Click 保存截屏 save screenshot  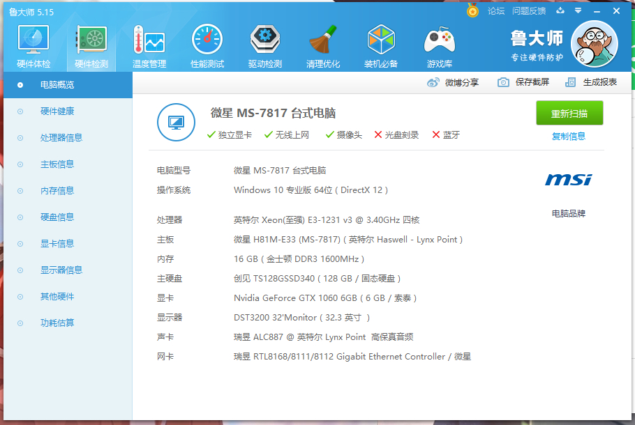pyautogui.click(x=523, y=82)
